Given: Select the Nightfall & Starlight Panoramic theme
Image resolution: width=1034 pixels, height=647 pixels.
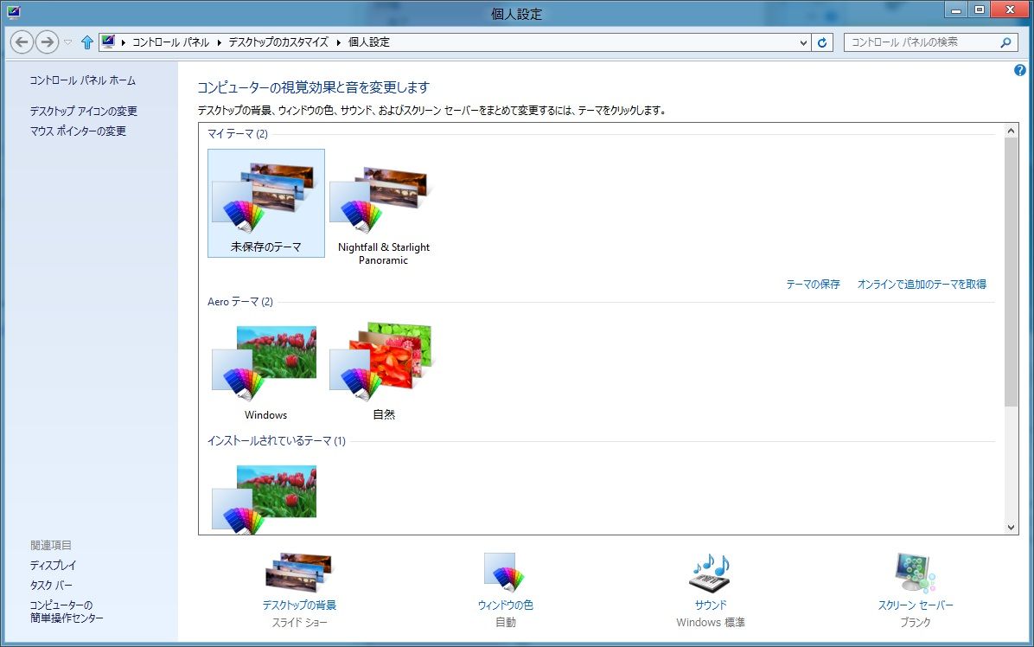Looking at the screenshot, I should 383,209.
